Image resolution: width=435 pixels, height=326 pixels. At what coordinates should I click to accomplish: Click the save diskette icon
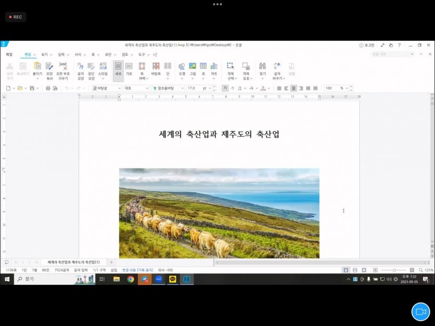[x=32, y=88]
